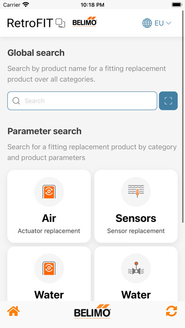Click the Belimo logo in header
Viewport: 185px width, 328px height.
click(84, 22)
